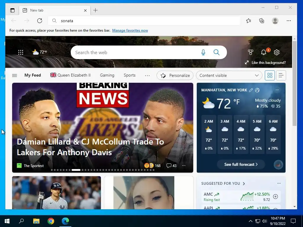The image size is (303, 227).
Task: Open the Favorites star icon
Action: (x=249, y=21)
